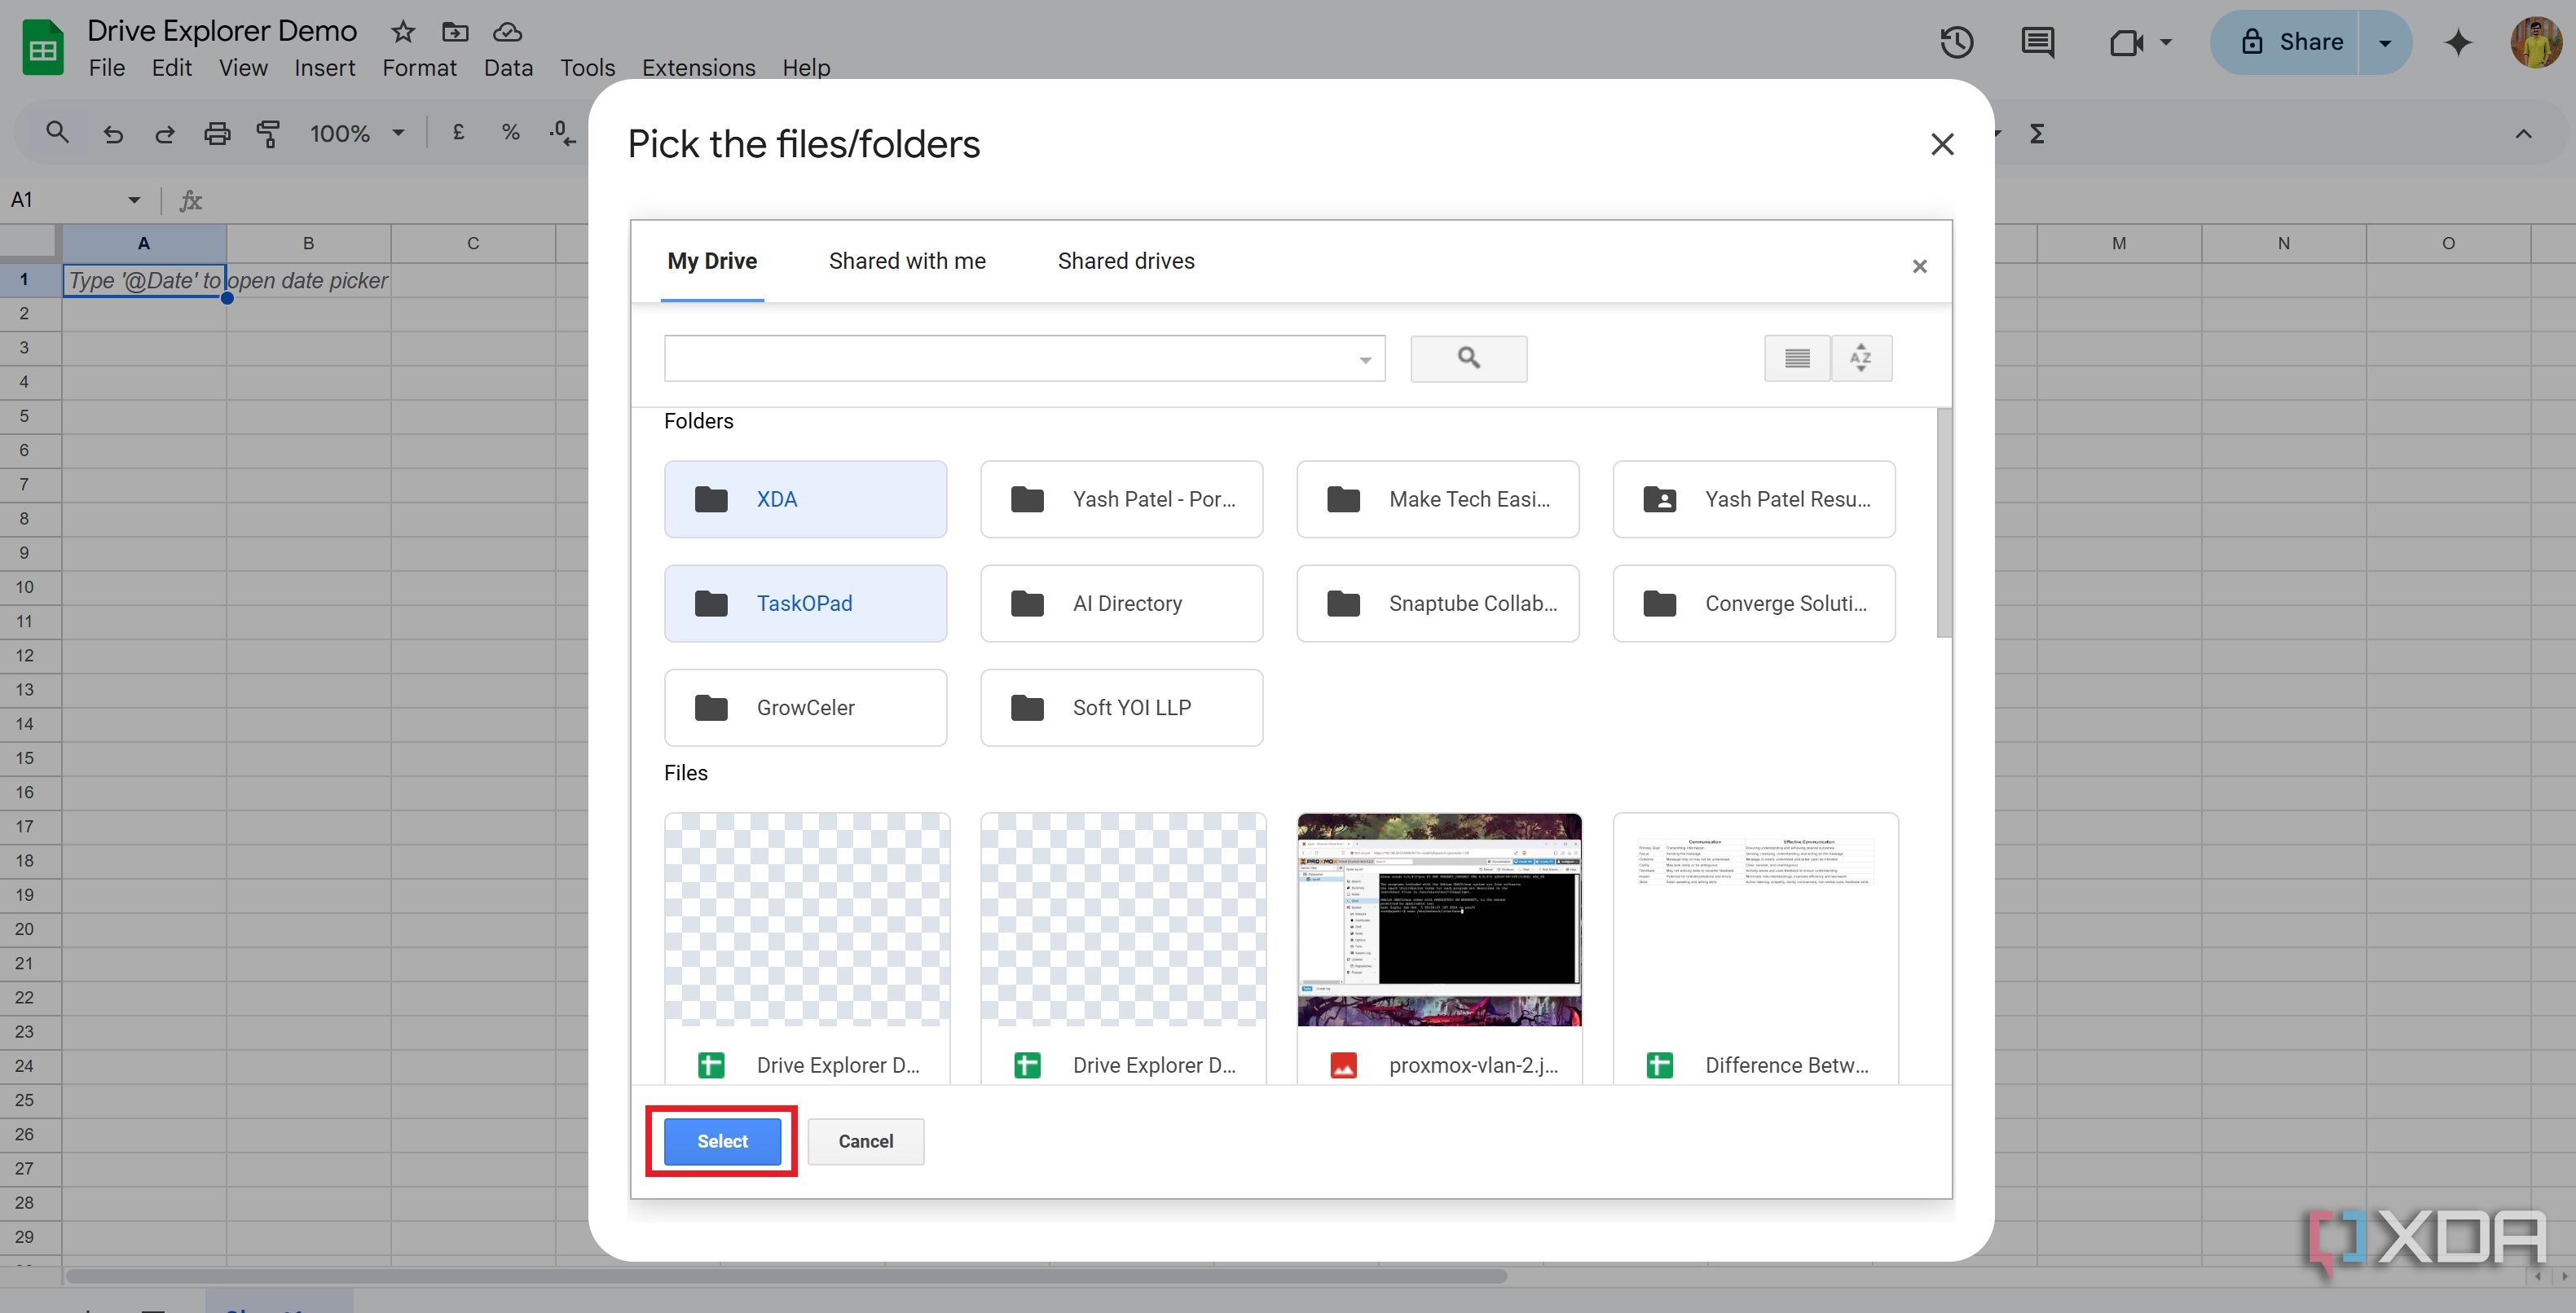Click the print icon in toolbar
Image resolution: width=2576 pixels, height=1313 pixels.
point(217,133)
